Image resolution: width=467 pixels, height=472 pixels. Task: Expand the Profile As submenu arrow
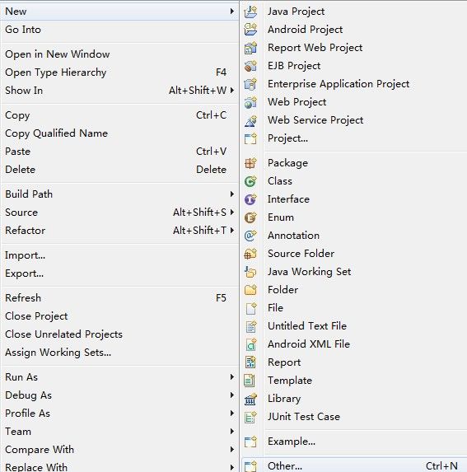232,414
